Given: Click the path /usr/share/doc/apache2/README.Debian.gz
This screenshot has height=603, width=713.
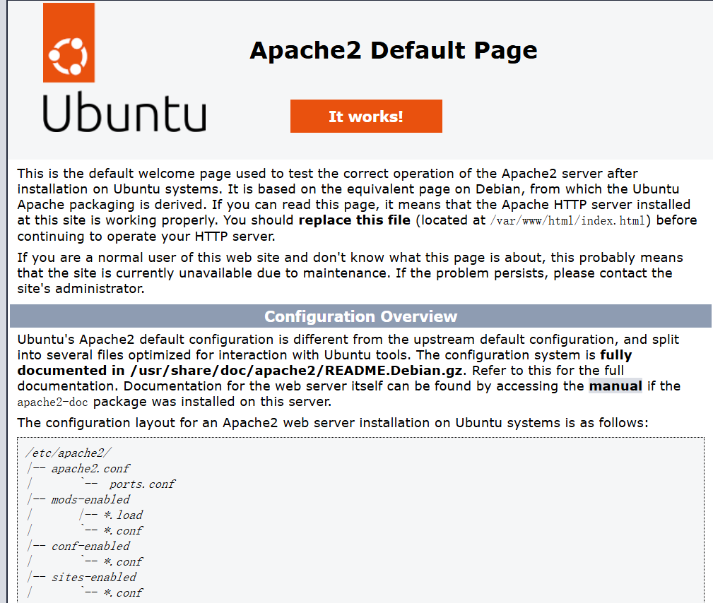Looking at the screenshot, I should click(x=296, y=371).
